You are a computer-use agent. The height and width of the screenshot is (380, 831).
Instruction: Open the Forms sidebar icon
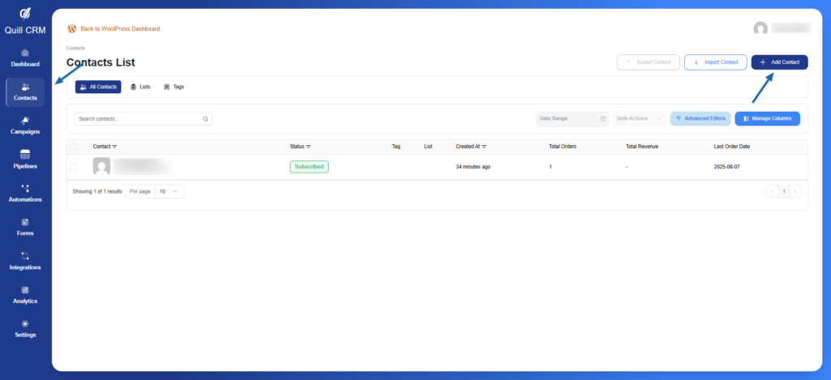coord(24,227)
